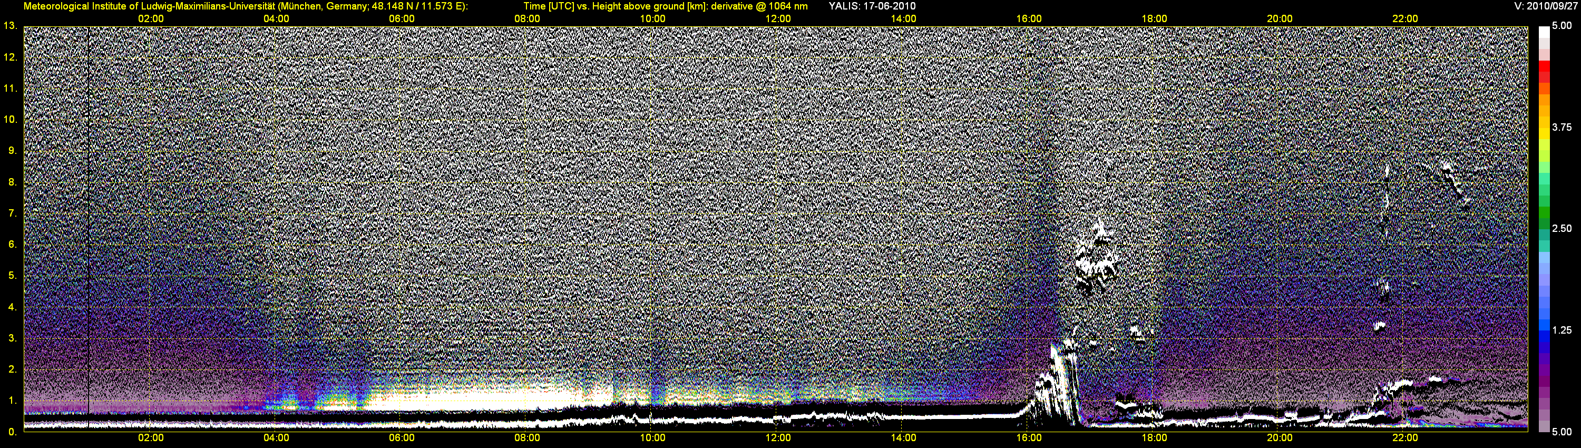
Task: Click the 1. km height axis label
Action: pyautogui.click(x=12, y=401)
